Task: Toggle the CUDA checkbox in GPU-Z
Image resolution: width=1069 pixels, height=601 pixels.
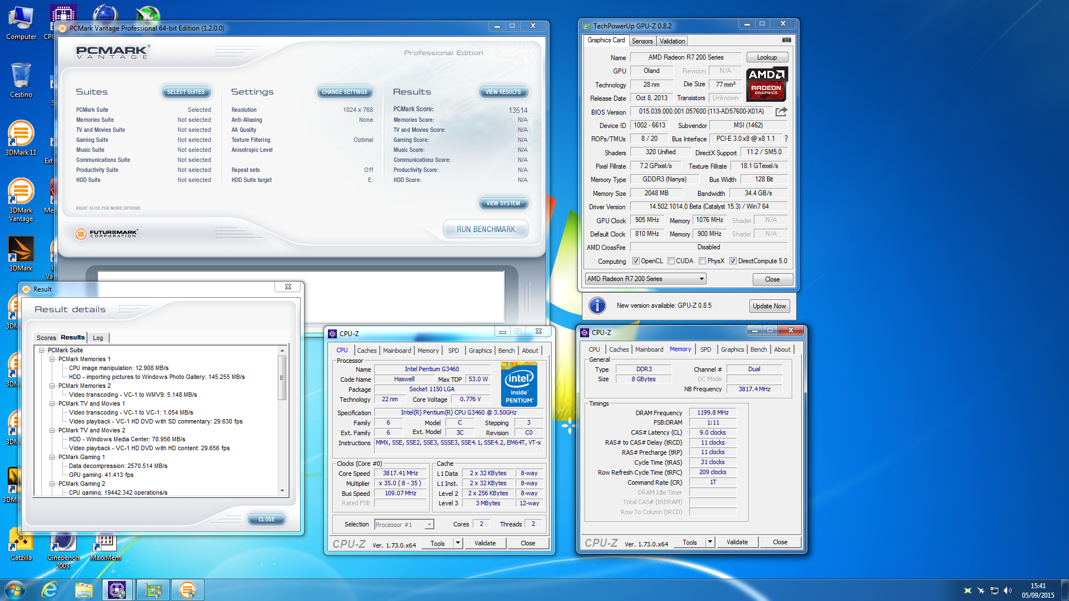Action: [x=671, y=261]
